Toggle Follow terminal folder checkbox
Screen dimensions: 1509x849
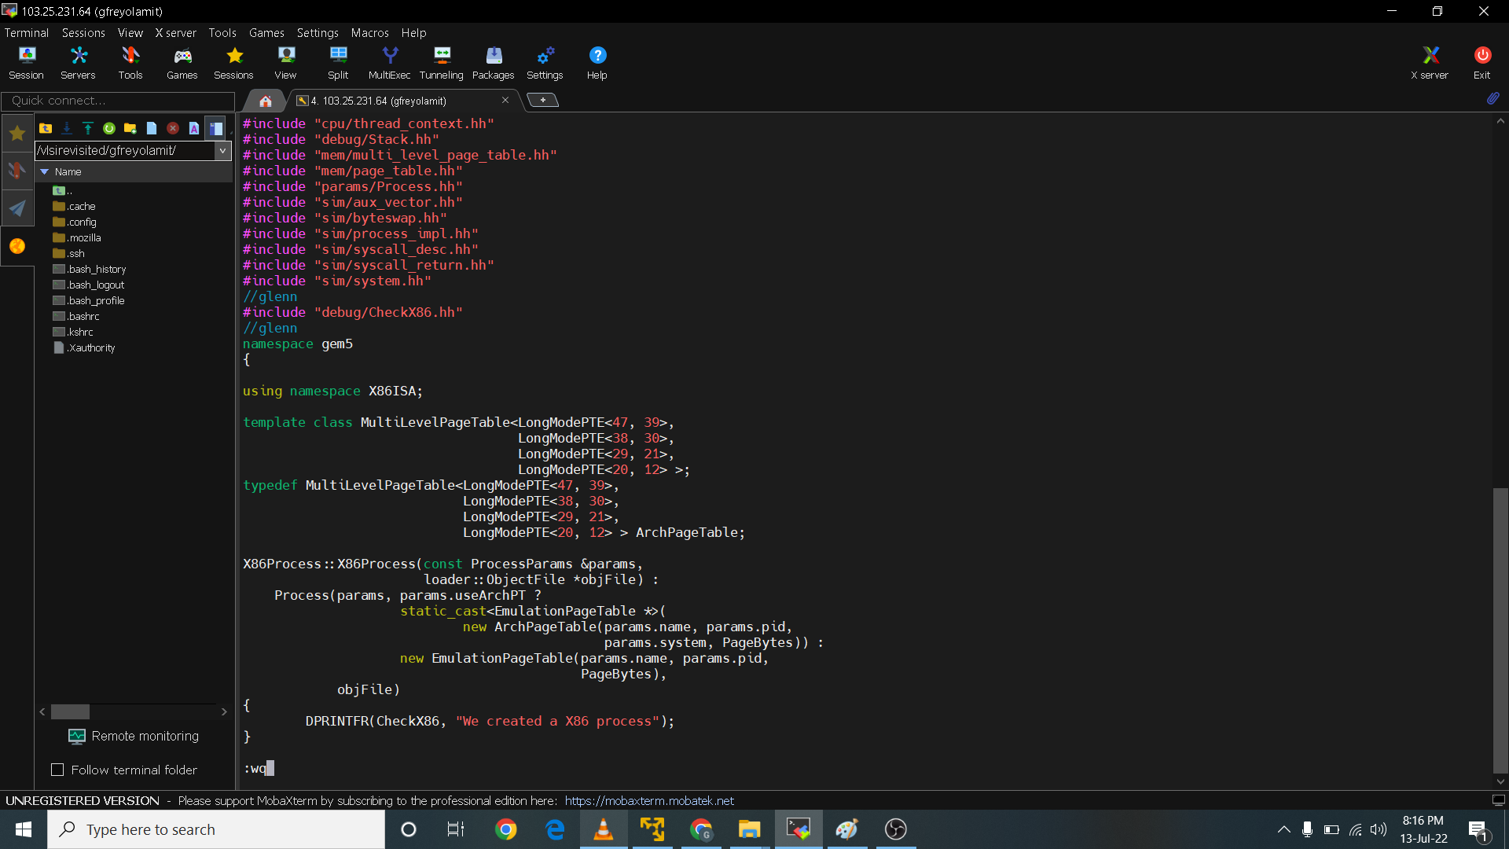(x=57, y=770)
